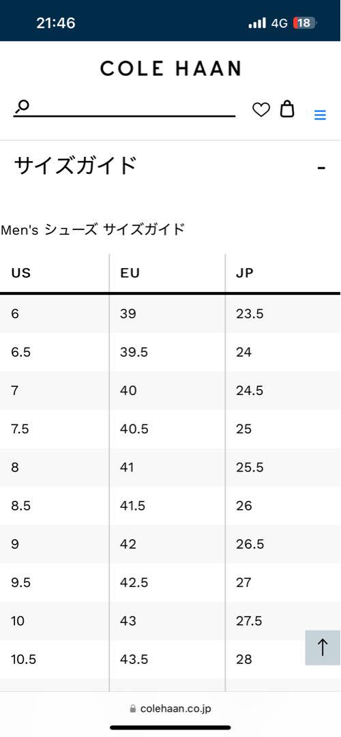Viewport: 341px width, 737px height.
Task: Select the JP column header
Action: [x=245, y=272]
